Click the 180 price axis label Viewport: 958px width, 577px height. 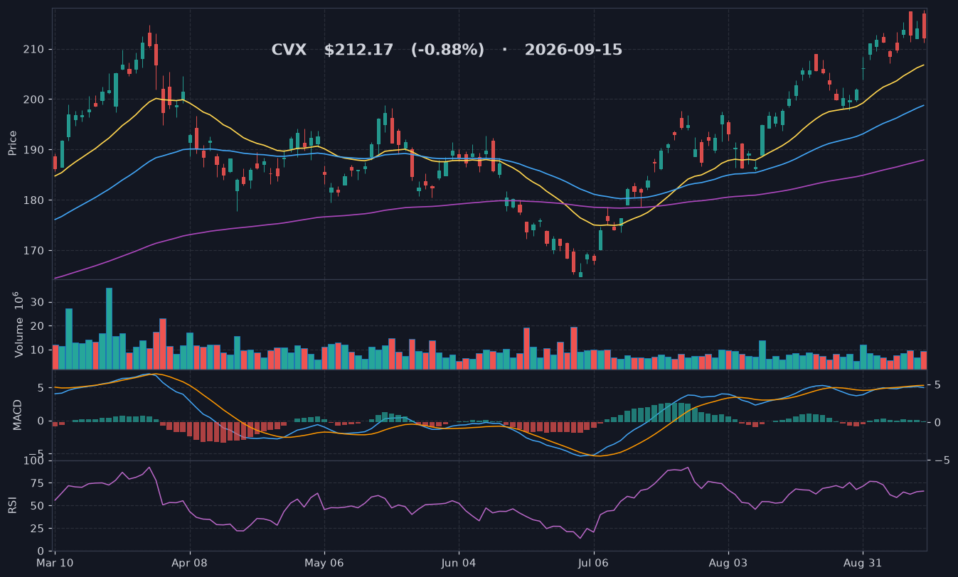[36, 200]
